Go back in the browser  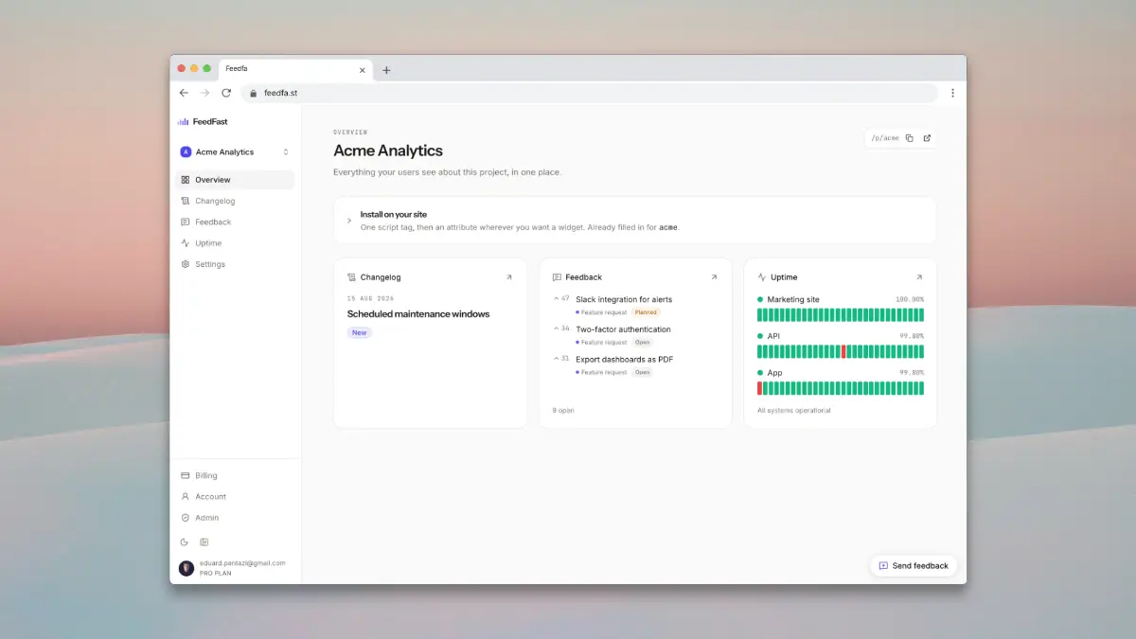[x=184, y=93]
